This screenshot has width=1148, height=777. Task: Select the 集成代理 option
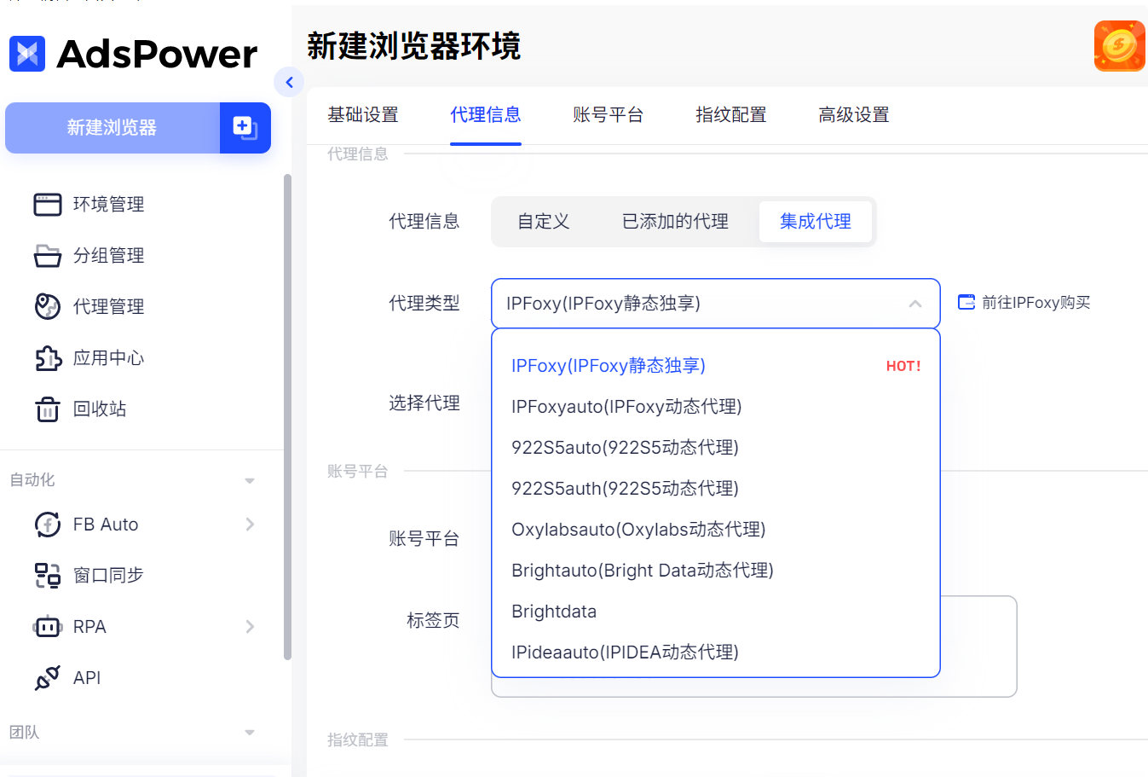pos(816,222)
